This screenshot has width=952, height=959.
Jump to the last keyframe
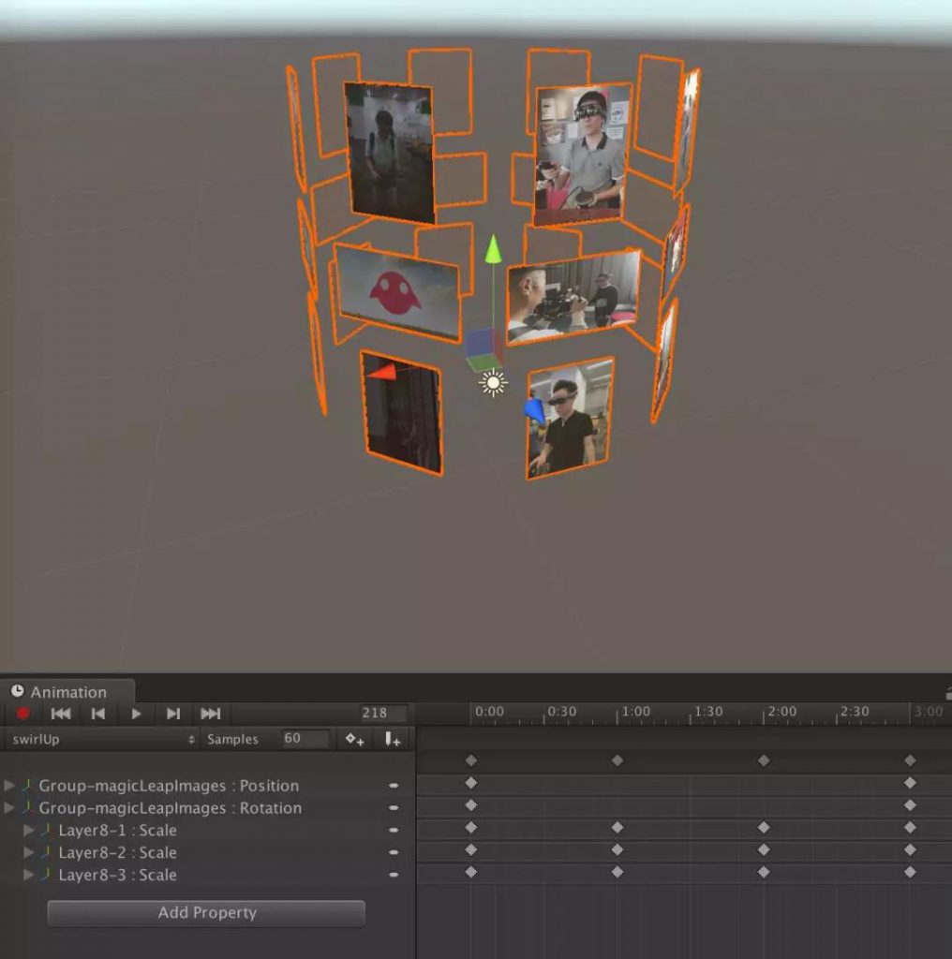click(x=211, y=713)
